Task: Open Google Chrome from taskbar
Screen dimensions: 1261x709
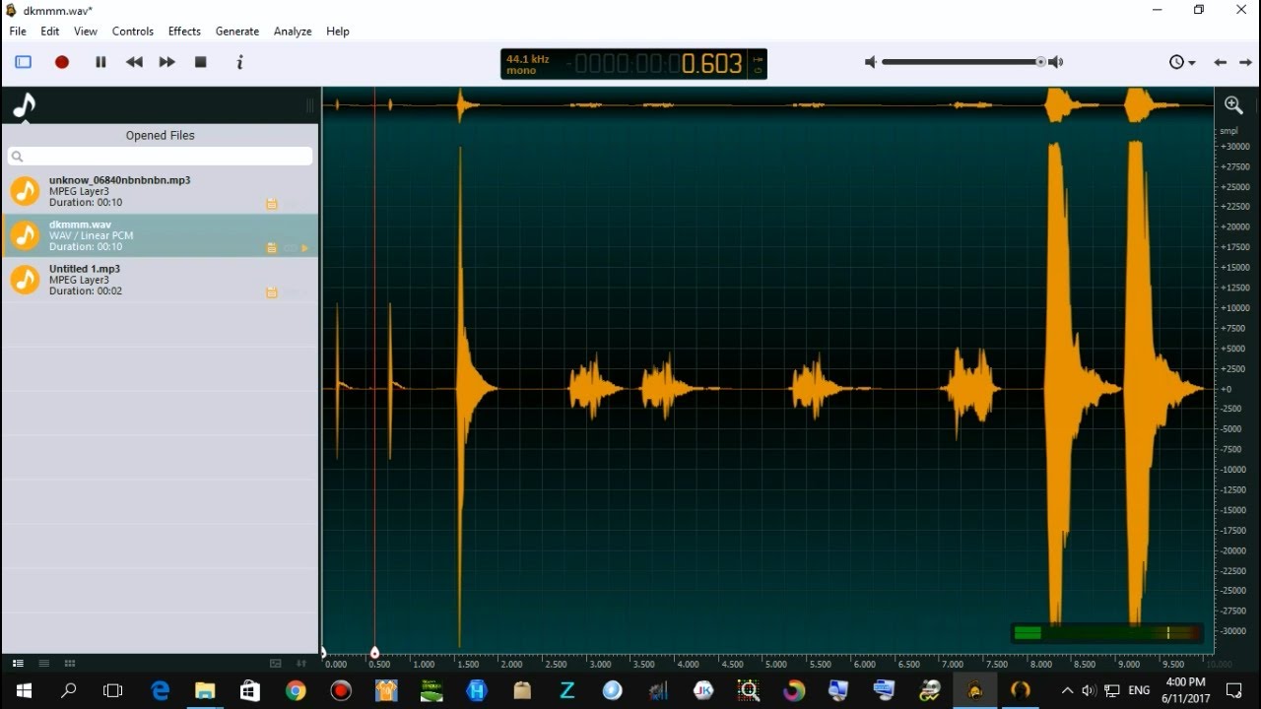Action: (x=296, y=691)
